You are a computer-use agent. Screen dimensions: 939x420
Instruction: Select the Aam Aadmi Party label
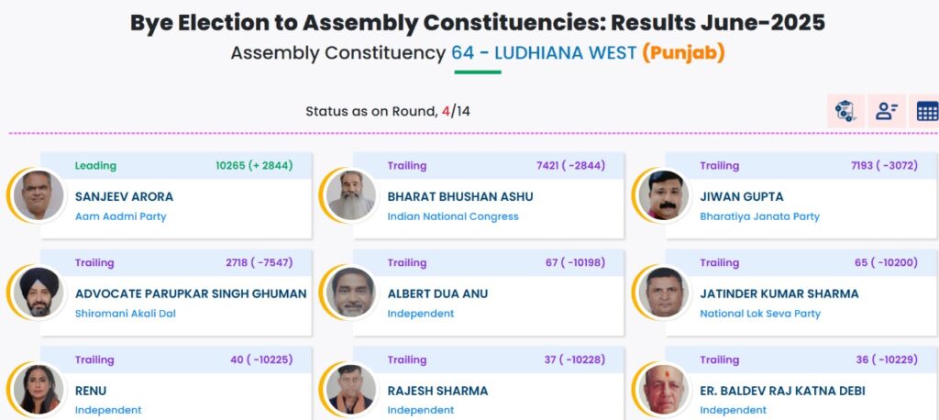(120, 217)
